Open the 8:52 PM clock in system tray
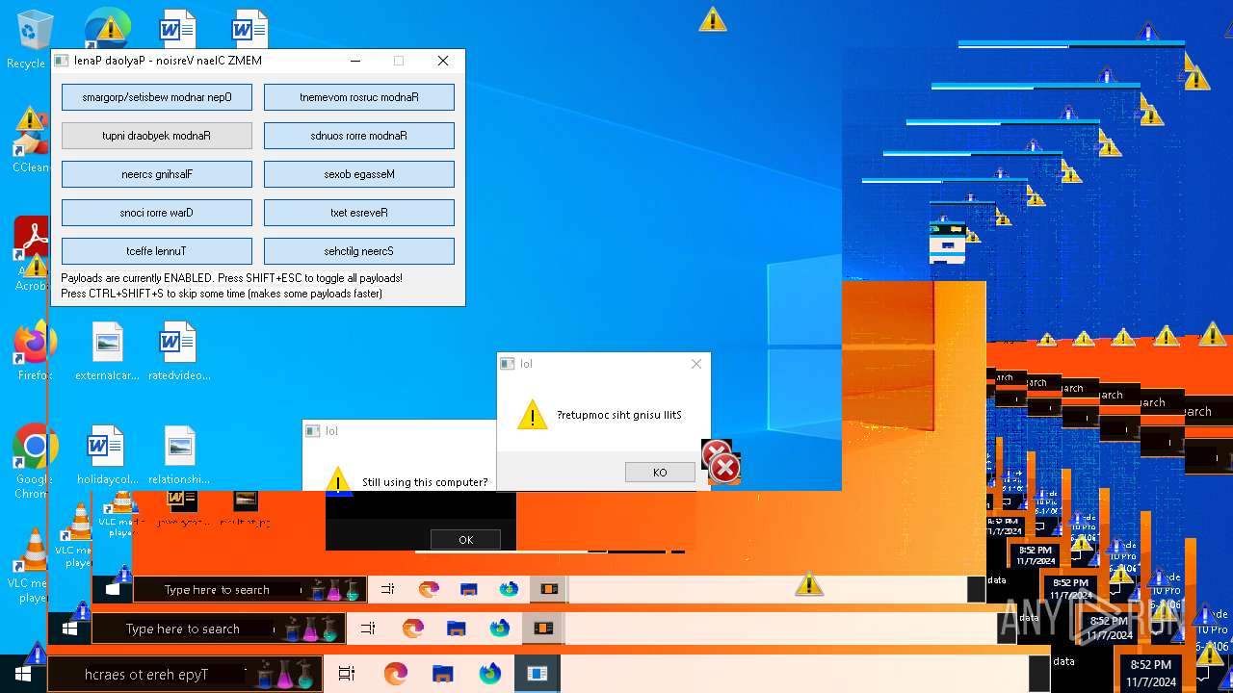 [x=1151, y=673]
